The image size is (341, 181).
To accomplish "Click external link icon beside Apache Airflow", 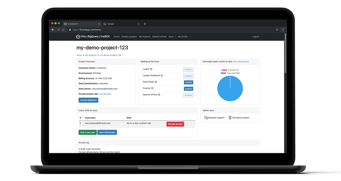I will (x=159, y=95).
